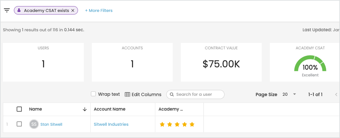Click the Edit Columns table icon
This screenshot has width=340, height=138.
click(x=127, y=94)
